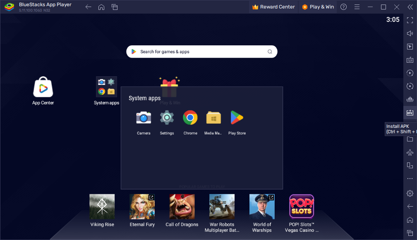The height and width of the screenshot is (240, 417).
Task: Go back using the title bar arrow
Action: [88, 7]
